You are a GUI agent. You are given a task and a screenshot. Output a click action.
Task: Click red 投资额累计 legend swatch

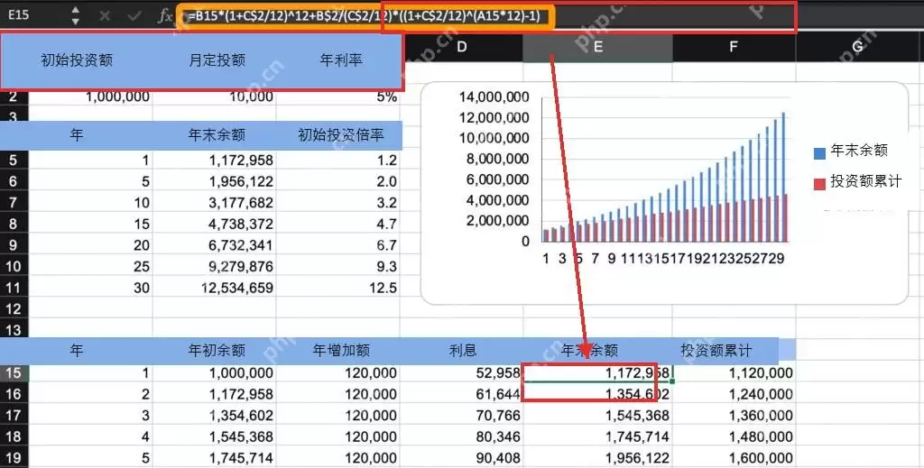[819, 184]
